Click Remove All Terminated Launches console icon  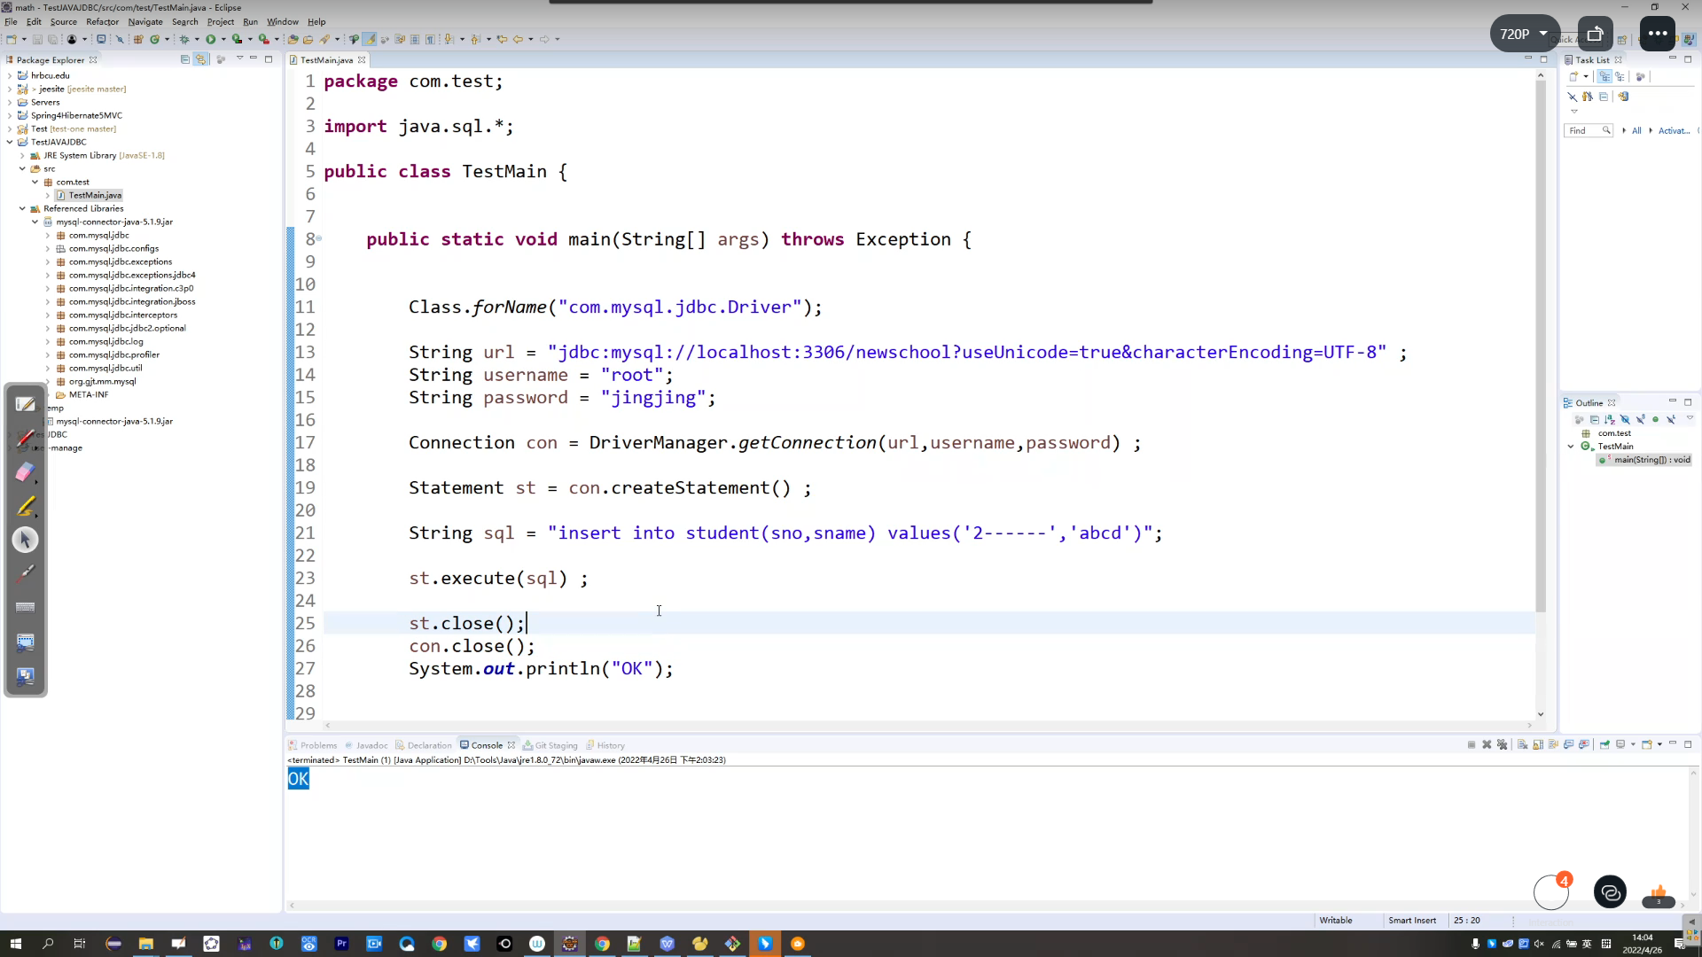[1502, 744]
